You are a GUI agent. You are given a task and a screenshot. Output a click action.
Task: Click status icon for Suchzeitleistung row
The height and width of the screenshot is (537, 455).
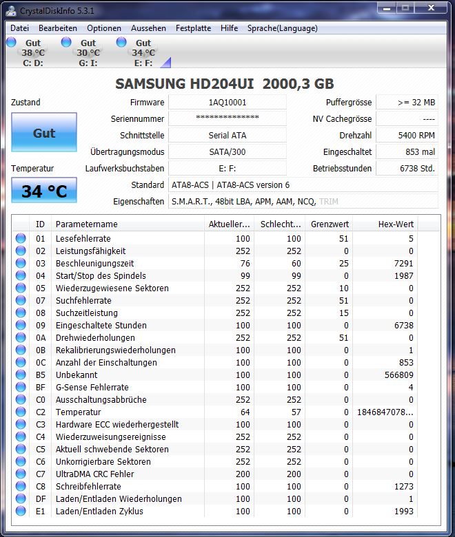(21, 313)
